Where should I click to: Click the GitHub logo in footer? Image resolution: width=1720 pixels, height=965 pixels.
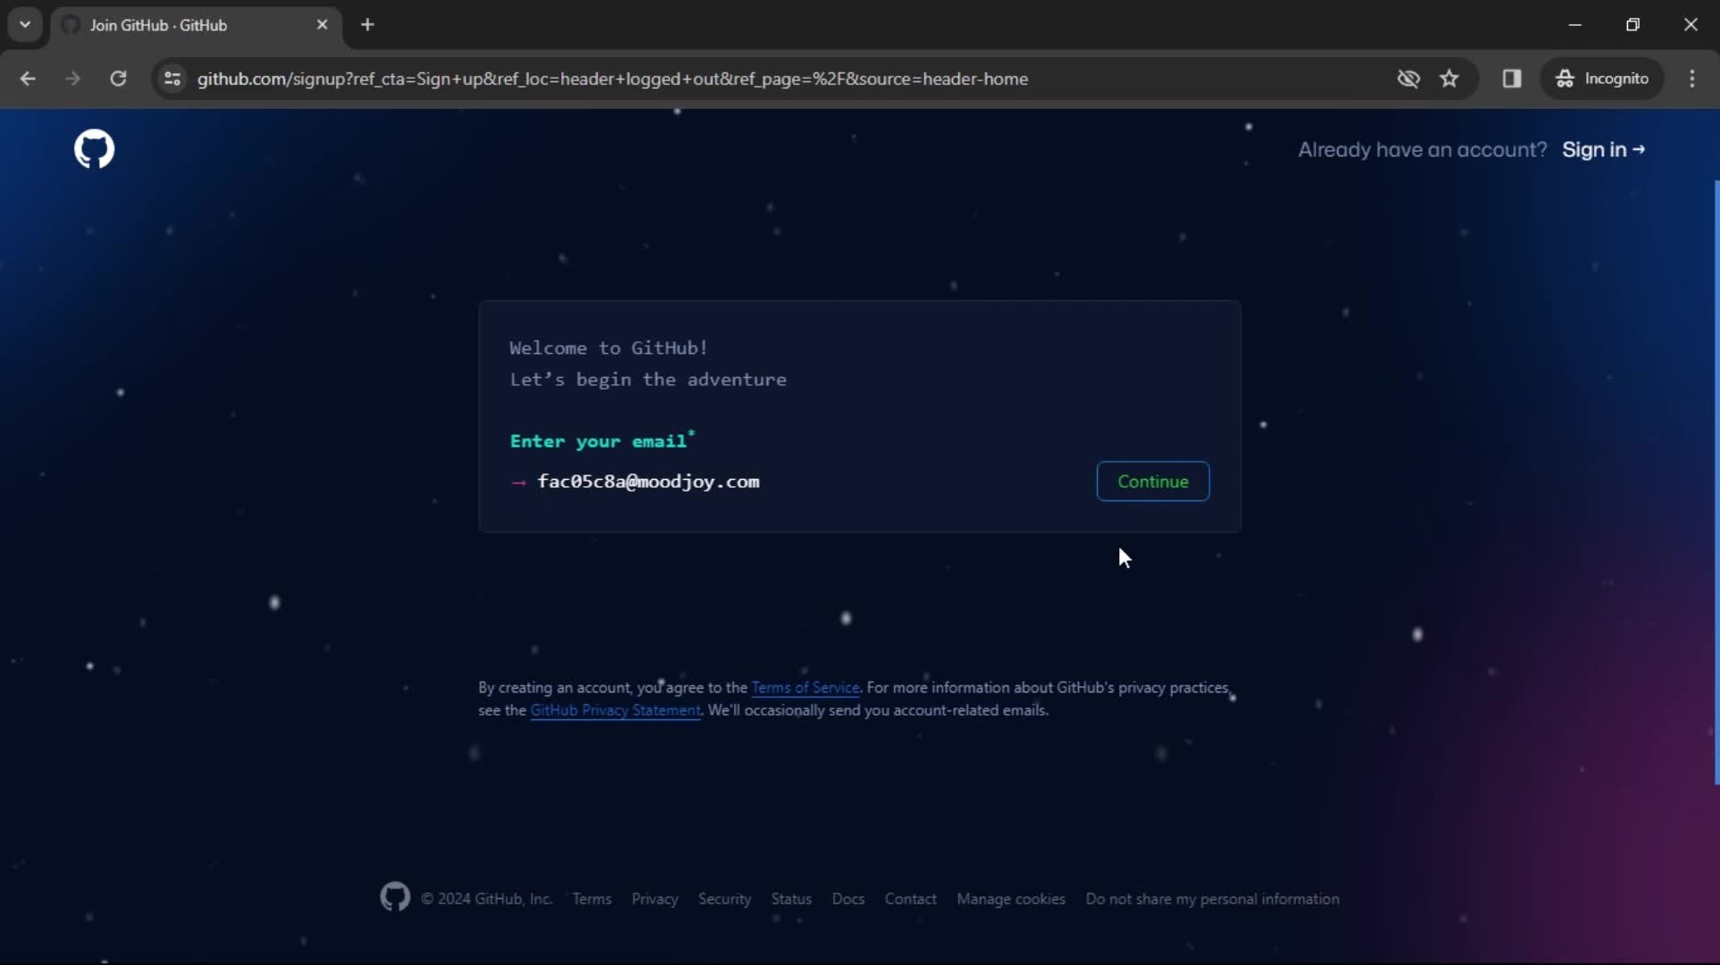pos(395,897)
